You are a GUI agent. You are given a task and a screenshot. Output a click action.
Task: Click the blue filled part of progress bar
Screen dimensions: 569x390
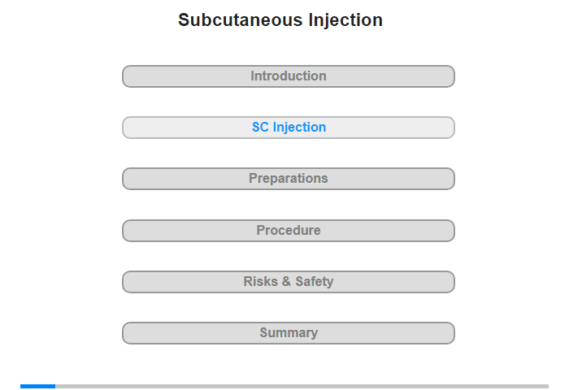(37, 386)
